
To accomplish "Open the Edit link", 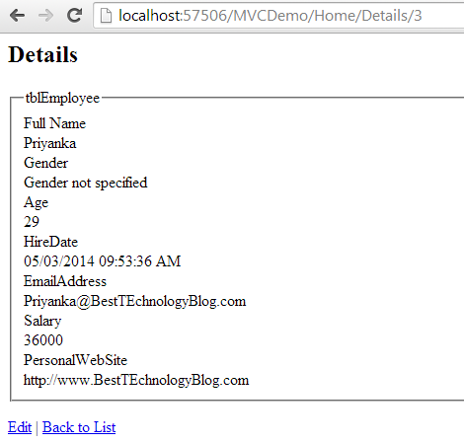I will (20, 427).
